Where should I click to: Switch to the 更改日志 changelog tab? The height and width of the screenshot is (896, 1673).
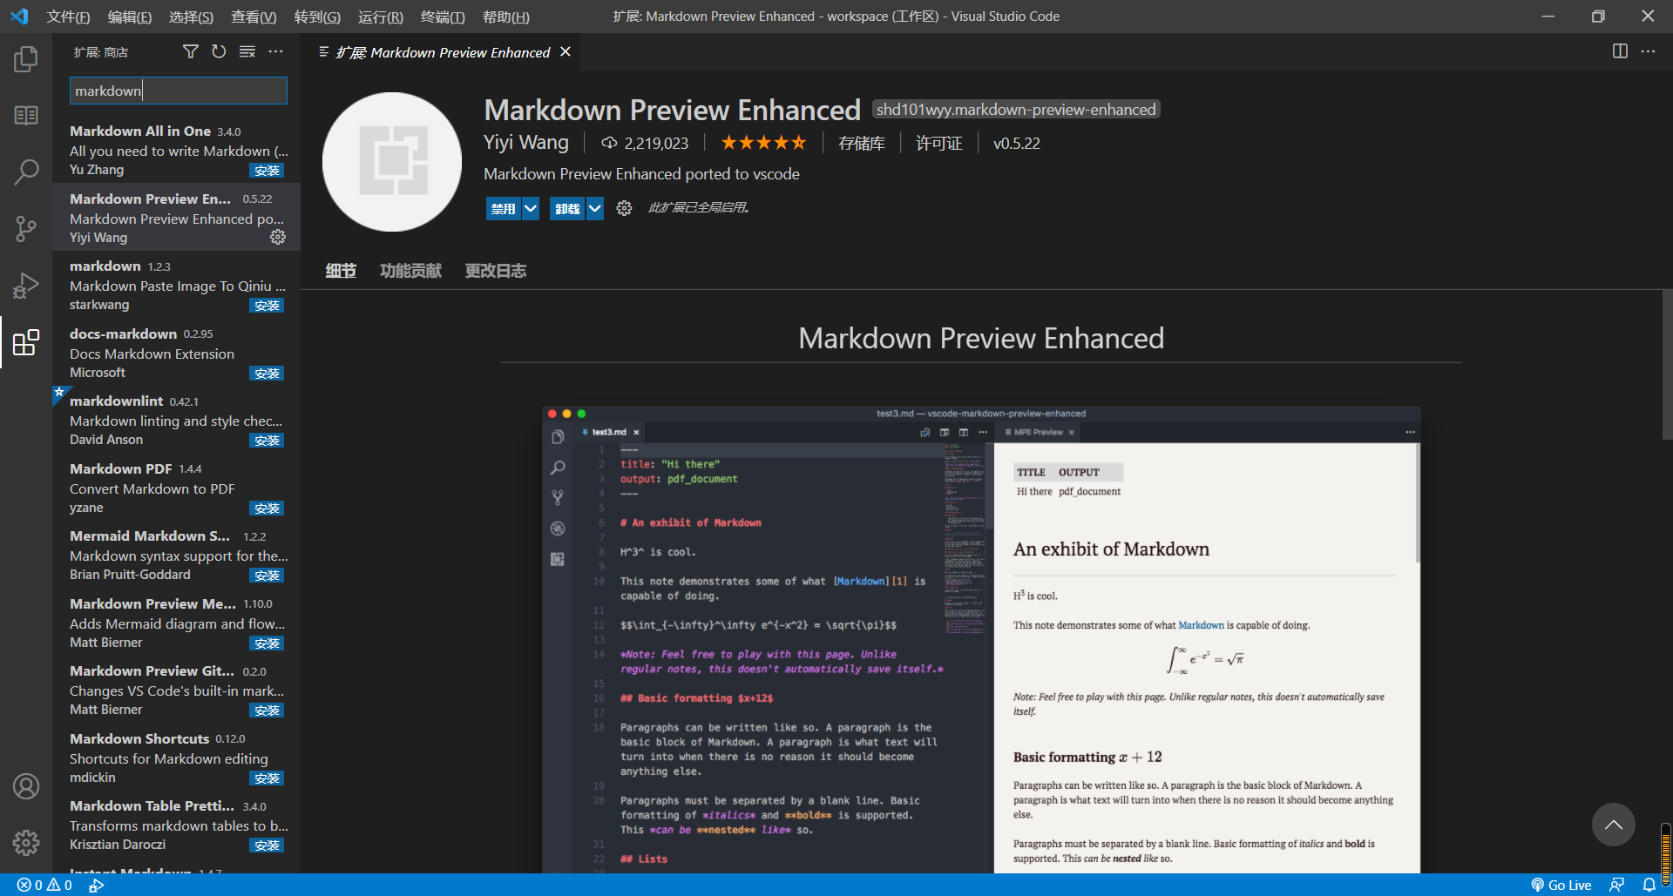pyautogui.click(x=495, y=271)
